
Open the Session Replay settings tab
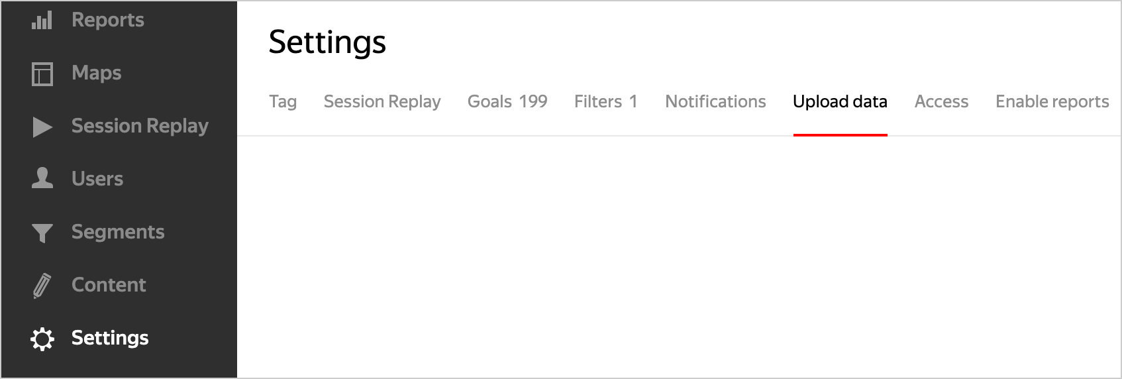[382, 101]
